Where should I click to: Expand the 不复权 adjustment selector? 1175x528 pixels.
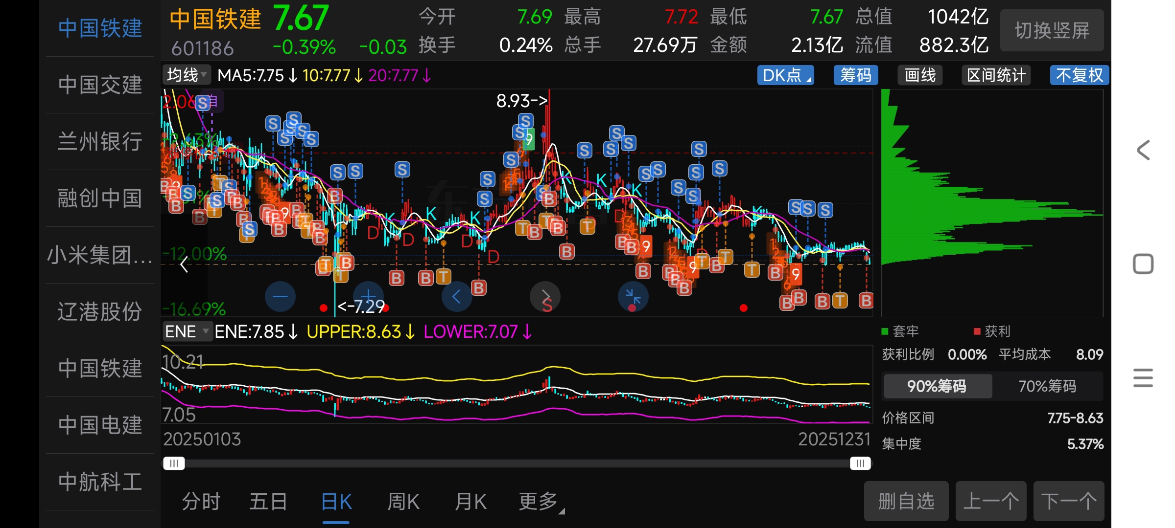coord(1079,75)
